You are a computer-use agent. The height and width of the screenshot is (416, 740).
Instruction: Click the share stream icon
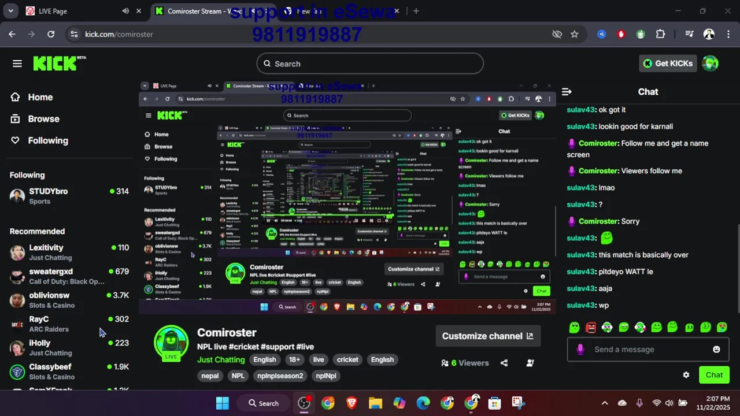pos(504,363)
